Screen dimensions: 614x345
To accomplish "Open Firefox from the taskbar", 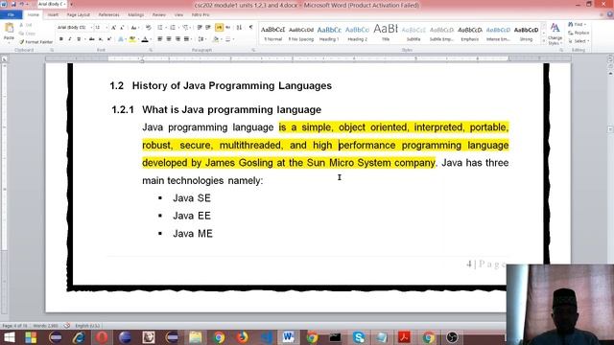I will point(242,336).
